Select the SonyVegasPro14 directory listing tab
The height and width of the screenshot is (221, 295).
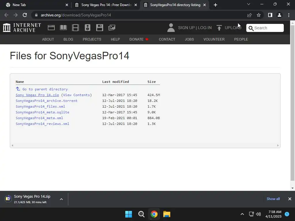(x=175, y=5)
